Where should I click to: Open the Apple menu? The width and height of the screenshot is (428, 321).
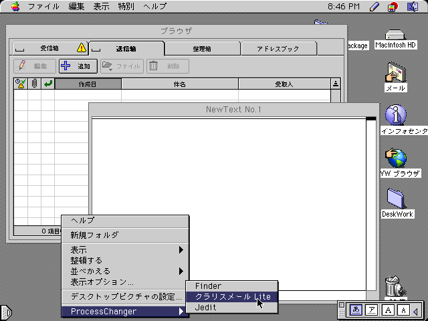click(x=15, y=6)
